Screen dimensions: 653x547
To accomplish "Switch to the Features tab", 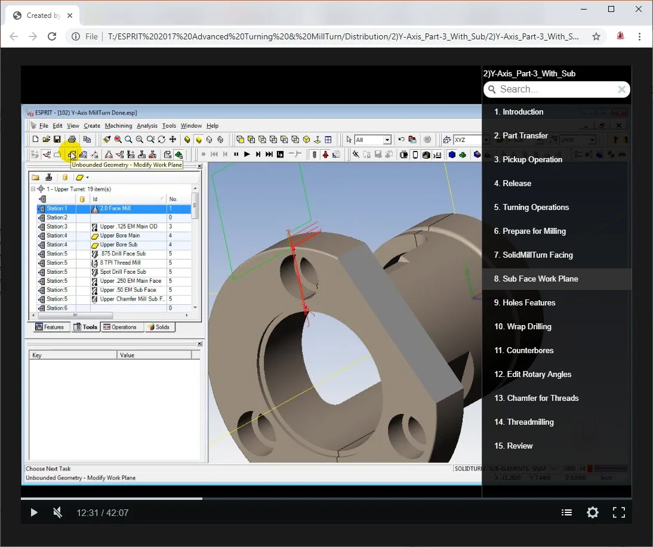I will [50, 327].
